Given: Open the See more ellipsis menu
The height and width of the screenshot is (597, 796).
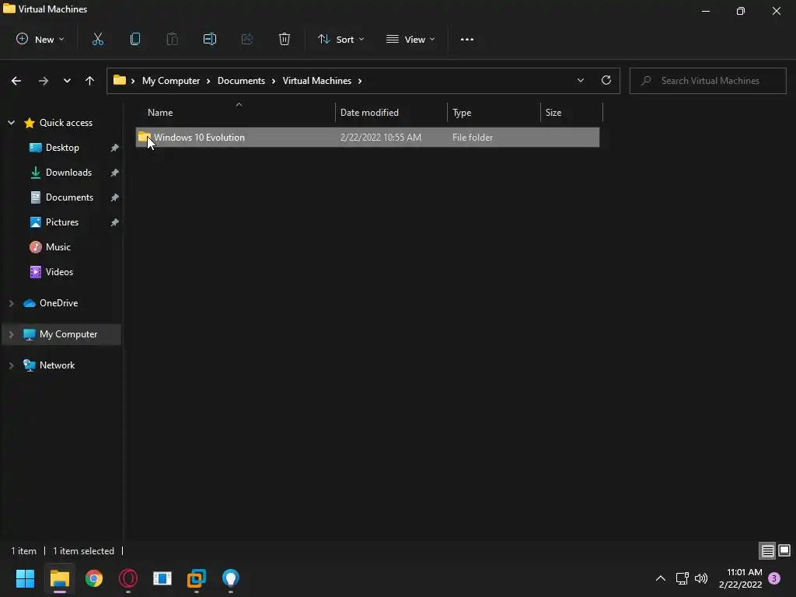Looking at the screenshot, I should pyautogui.click(x=467, y=39).
